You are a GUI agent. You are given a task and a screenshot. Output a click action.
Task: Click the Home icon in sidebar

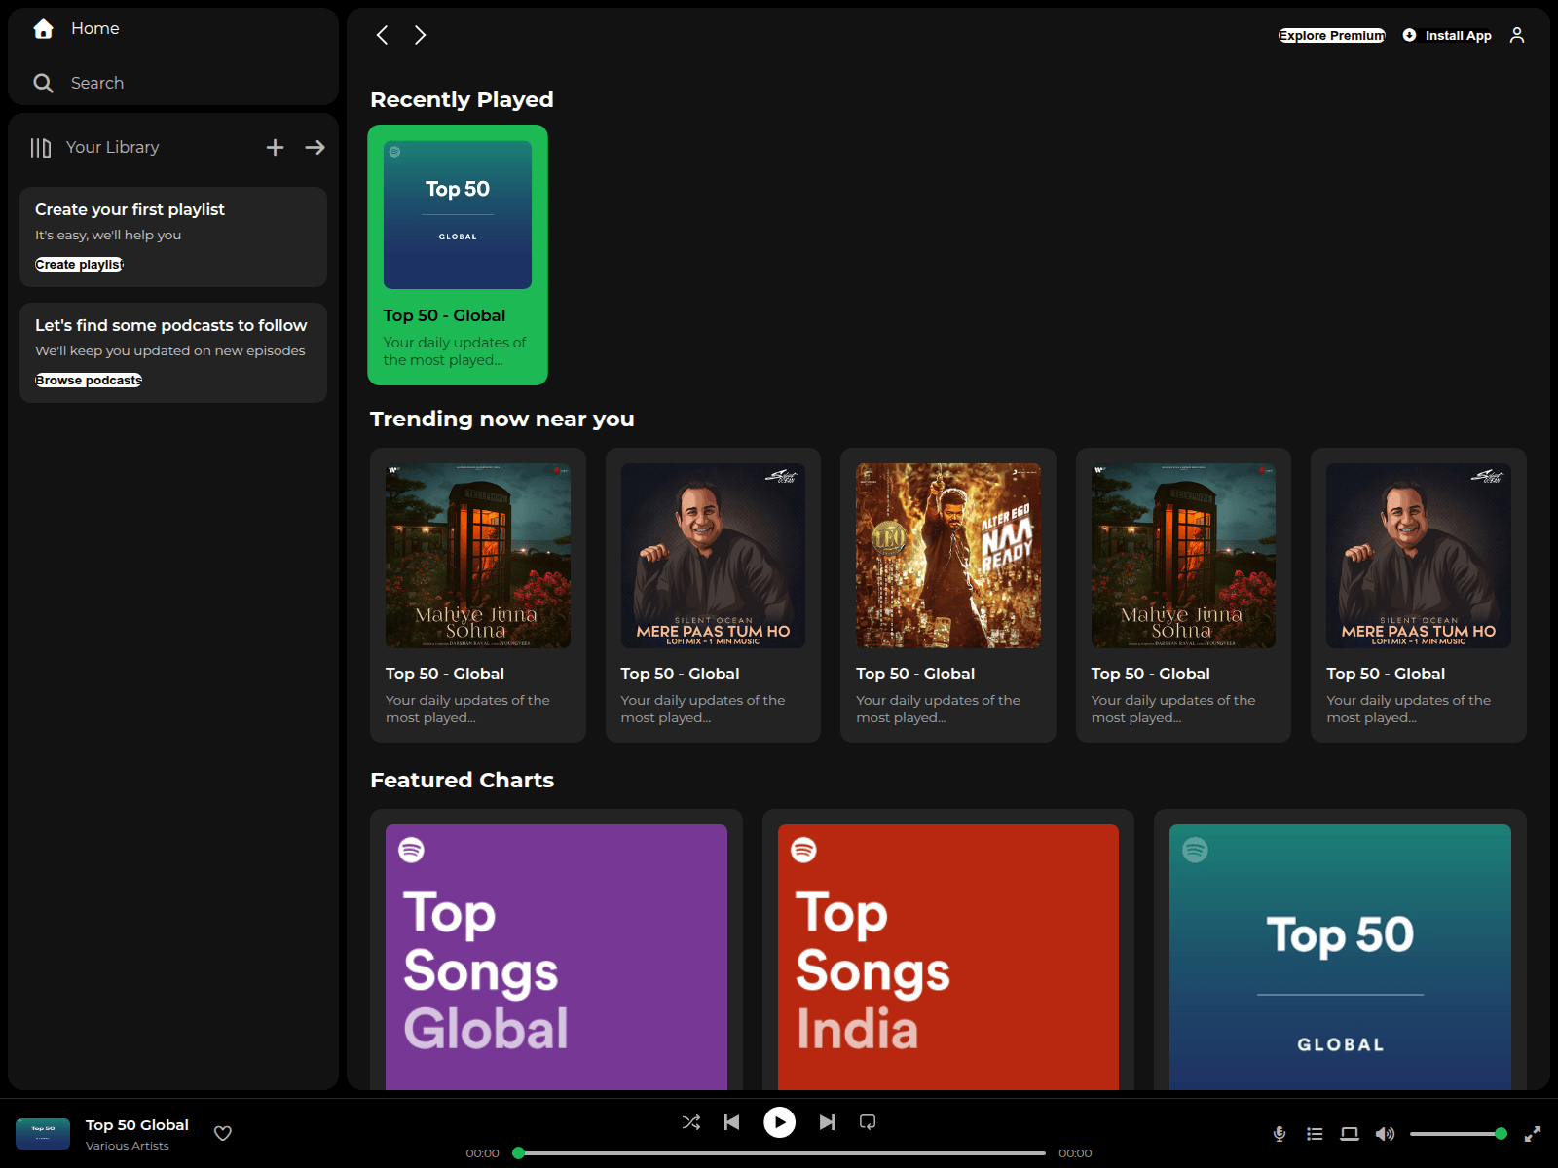click(43, 29)
